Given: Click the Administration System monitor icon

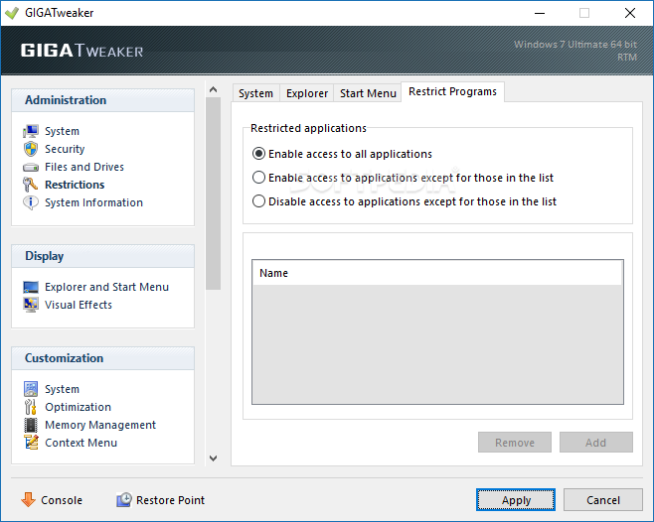Looking at the screenshot, I should (x=31, y=131).
